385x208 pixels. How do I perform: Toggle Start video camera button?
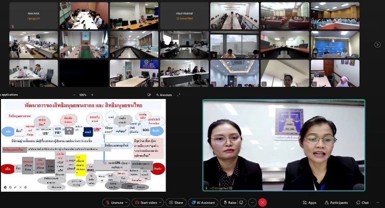(146, 203)
